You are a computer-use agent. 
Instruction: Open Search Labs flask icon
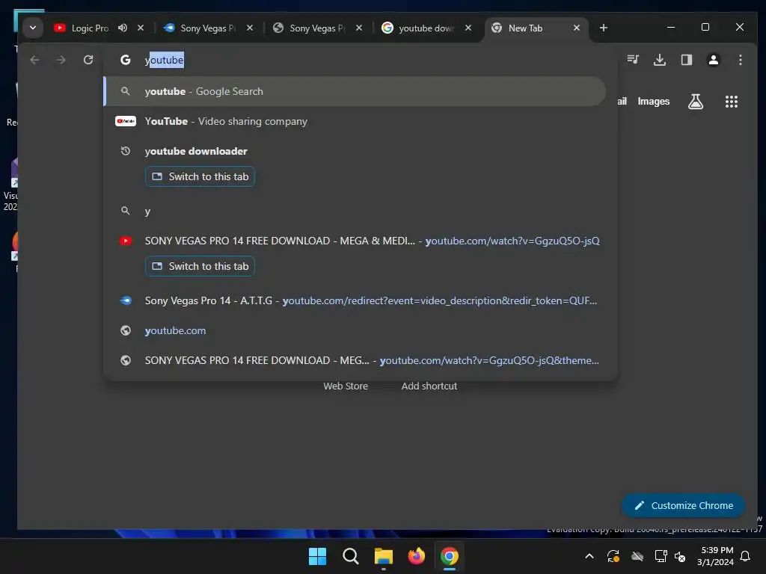point(696,102)
